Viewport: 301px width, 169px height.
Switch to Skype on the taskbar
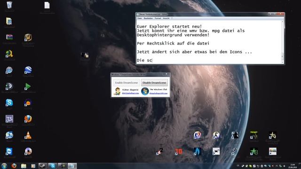coord(53,166)
